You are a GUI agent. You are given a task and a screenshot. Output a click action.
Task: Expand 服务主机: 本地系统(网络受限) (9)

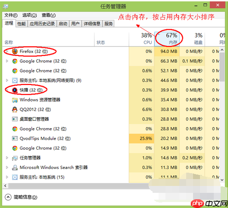click(7, 80)
